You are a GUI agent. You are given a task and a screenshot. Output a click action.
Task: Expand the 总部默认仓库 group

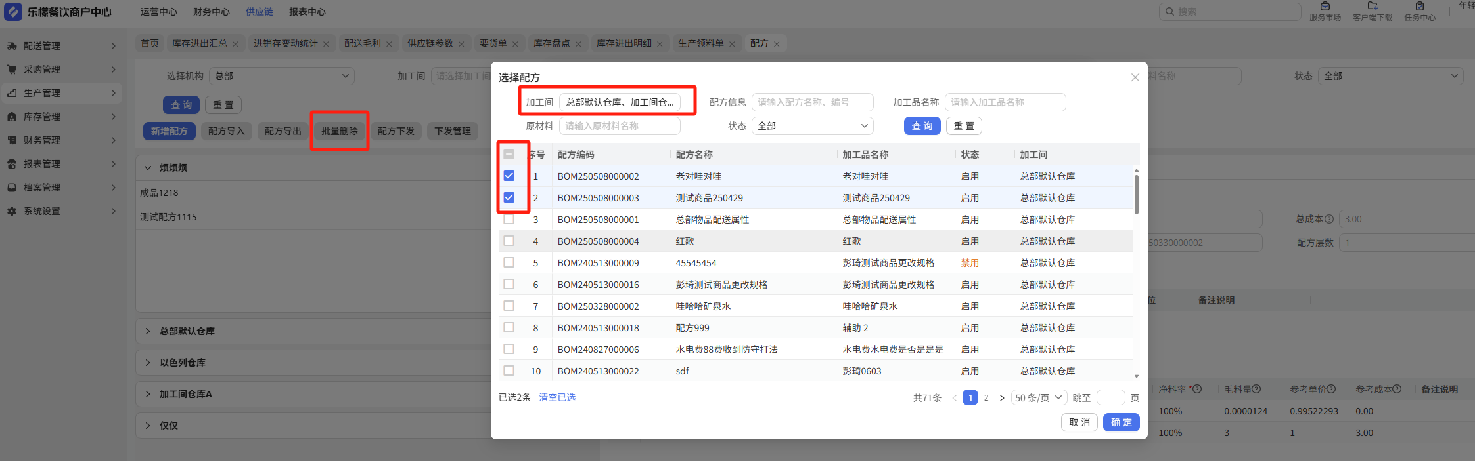pyautogui.click(x=148, y=331)
